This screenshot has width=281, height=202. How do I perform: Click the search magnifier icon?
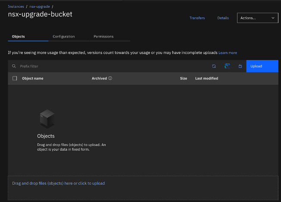pyautogui.click(x=14, y=66)
